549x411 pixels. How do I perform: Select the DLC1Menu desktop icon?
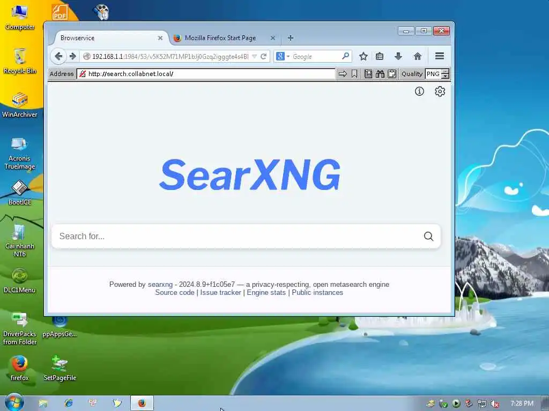coord(20,280)
